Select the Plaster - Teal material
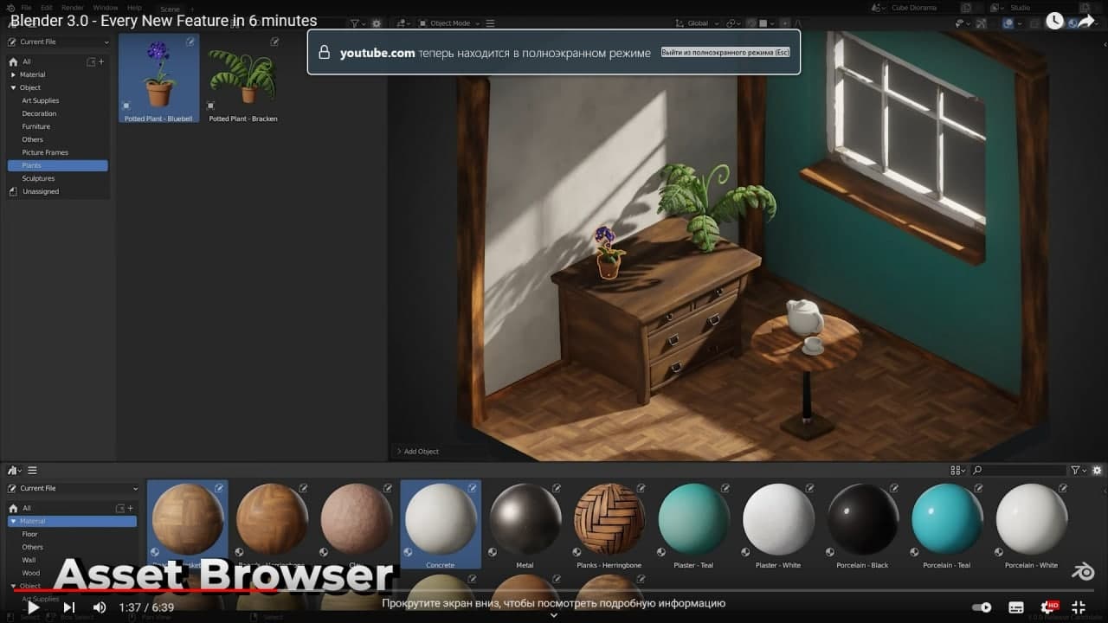The width and height of the screenshot is (1108, 623). click(693, 524)
